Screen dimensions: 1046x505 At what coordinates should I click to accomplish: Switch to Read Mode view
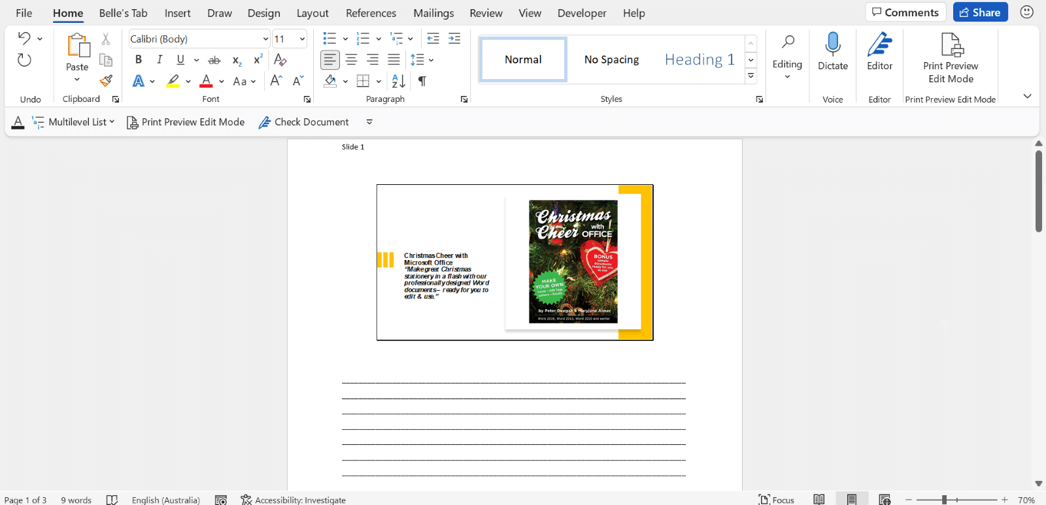[818, 500]
